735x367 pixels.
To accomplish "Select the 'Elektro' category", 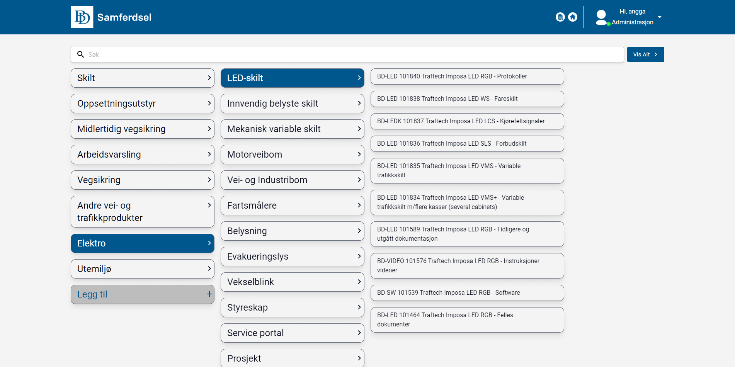I will coord(142,243).
